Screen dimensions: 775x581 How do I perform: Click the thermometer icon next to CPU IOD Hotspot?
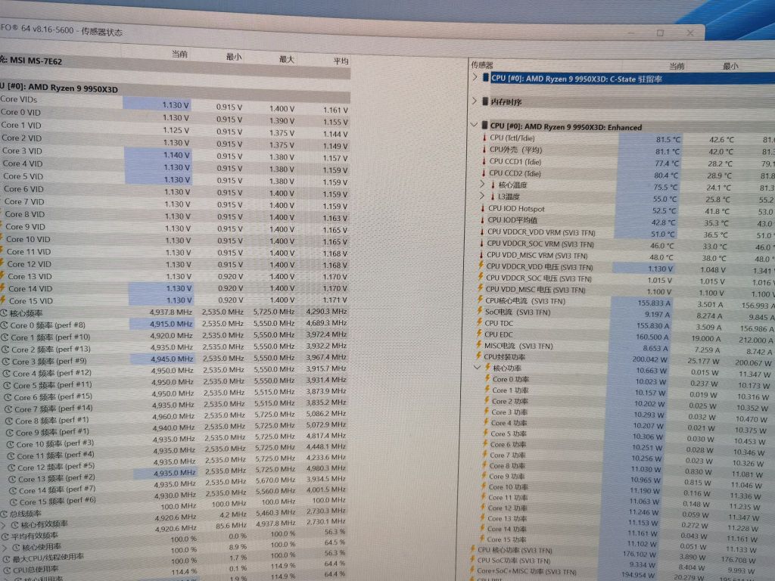tap(484, 210)
